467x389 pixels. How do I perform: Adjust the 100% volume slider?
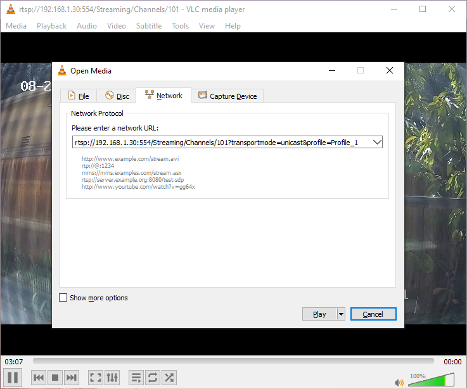pos(431,379)
